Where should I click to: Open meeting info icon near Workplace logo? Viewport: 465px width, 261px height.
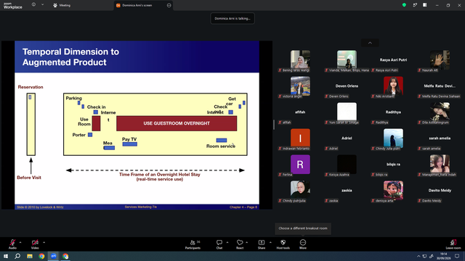tap(33, 4)
